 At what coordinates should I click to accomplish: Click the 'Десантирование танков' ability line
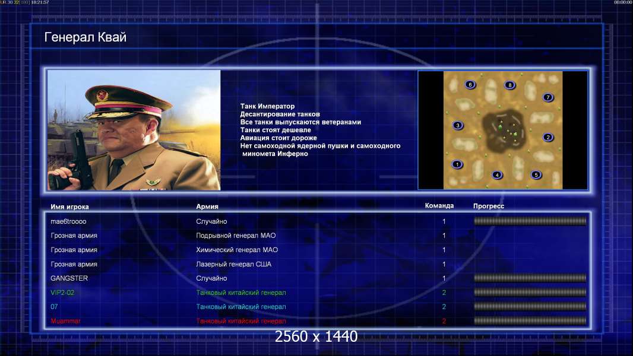(x=280, y=114)
